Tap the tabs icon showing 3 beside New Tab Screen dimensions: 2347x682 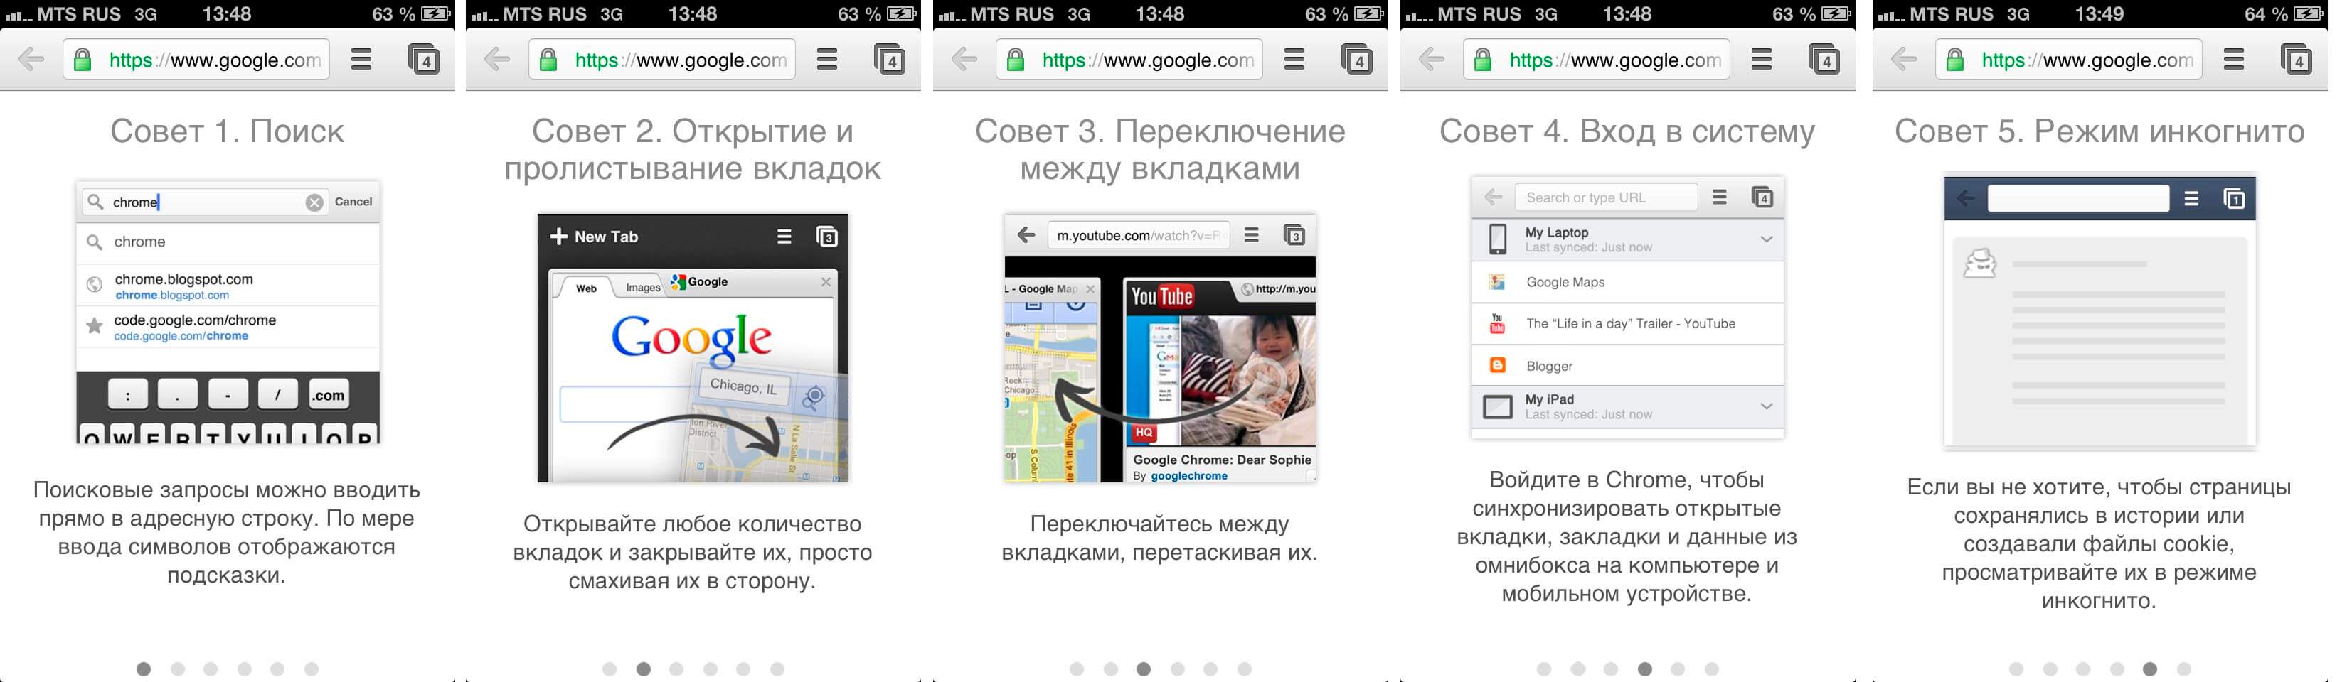pyautogui.click(x=826, y=237)
